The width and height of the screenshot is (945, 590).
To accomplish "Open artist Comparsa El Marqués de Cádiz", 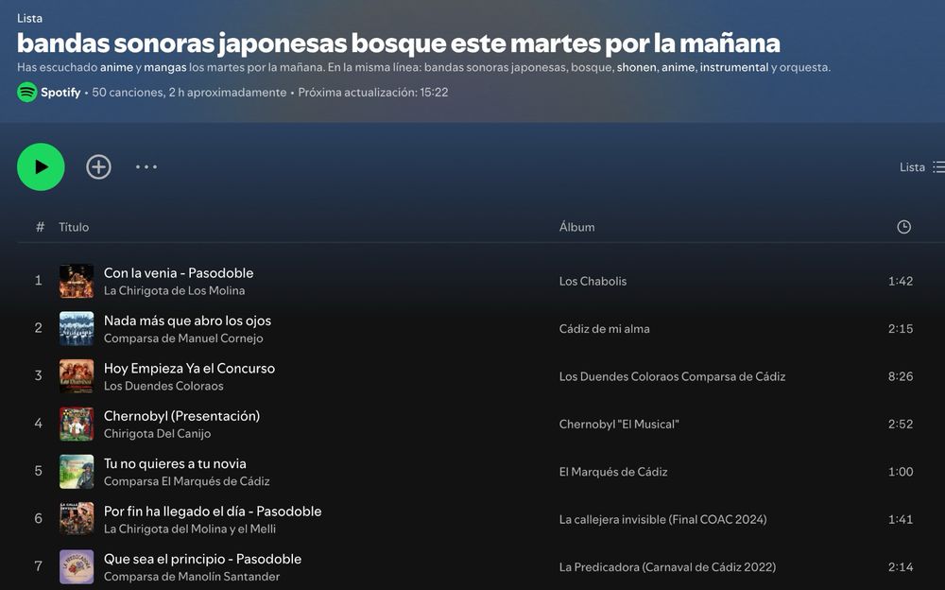I will [187, 481].
